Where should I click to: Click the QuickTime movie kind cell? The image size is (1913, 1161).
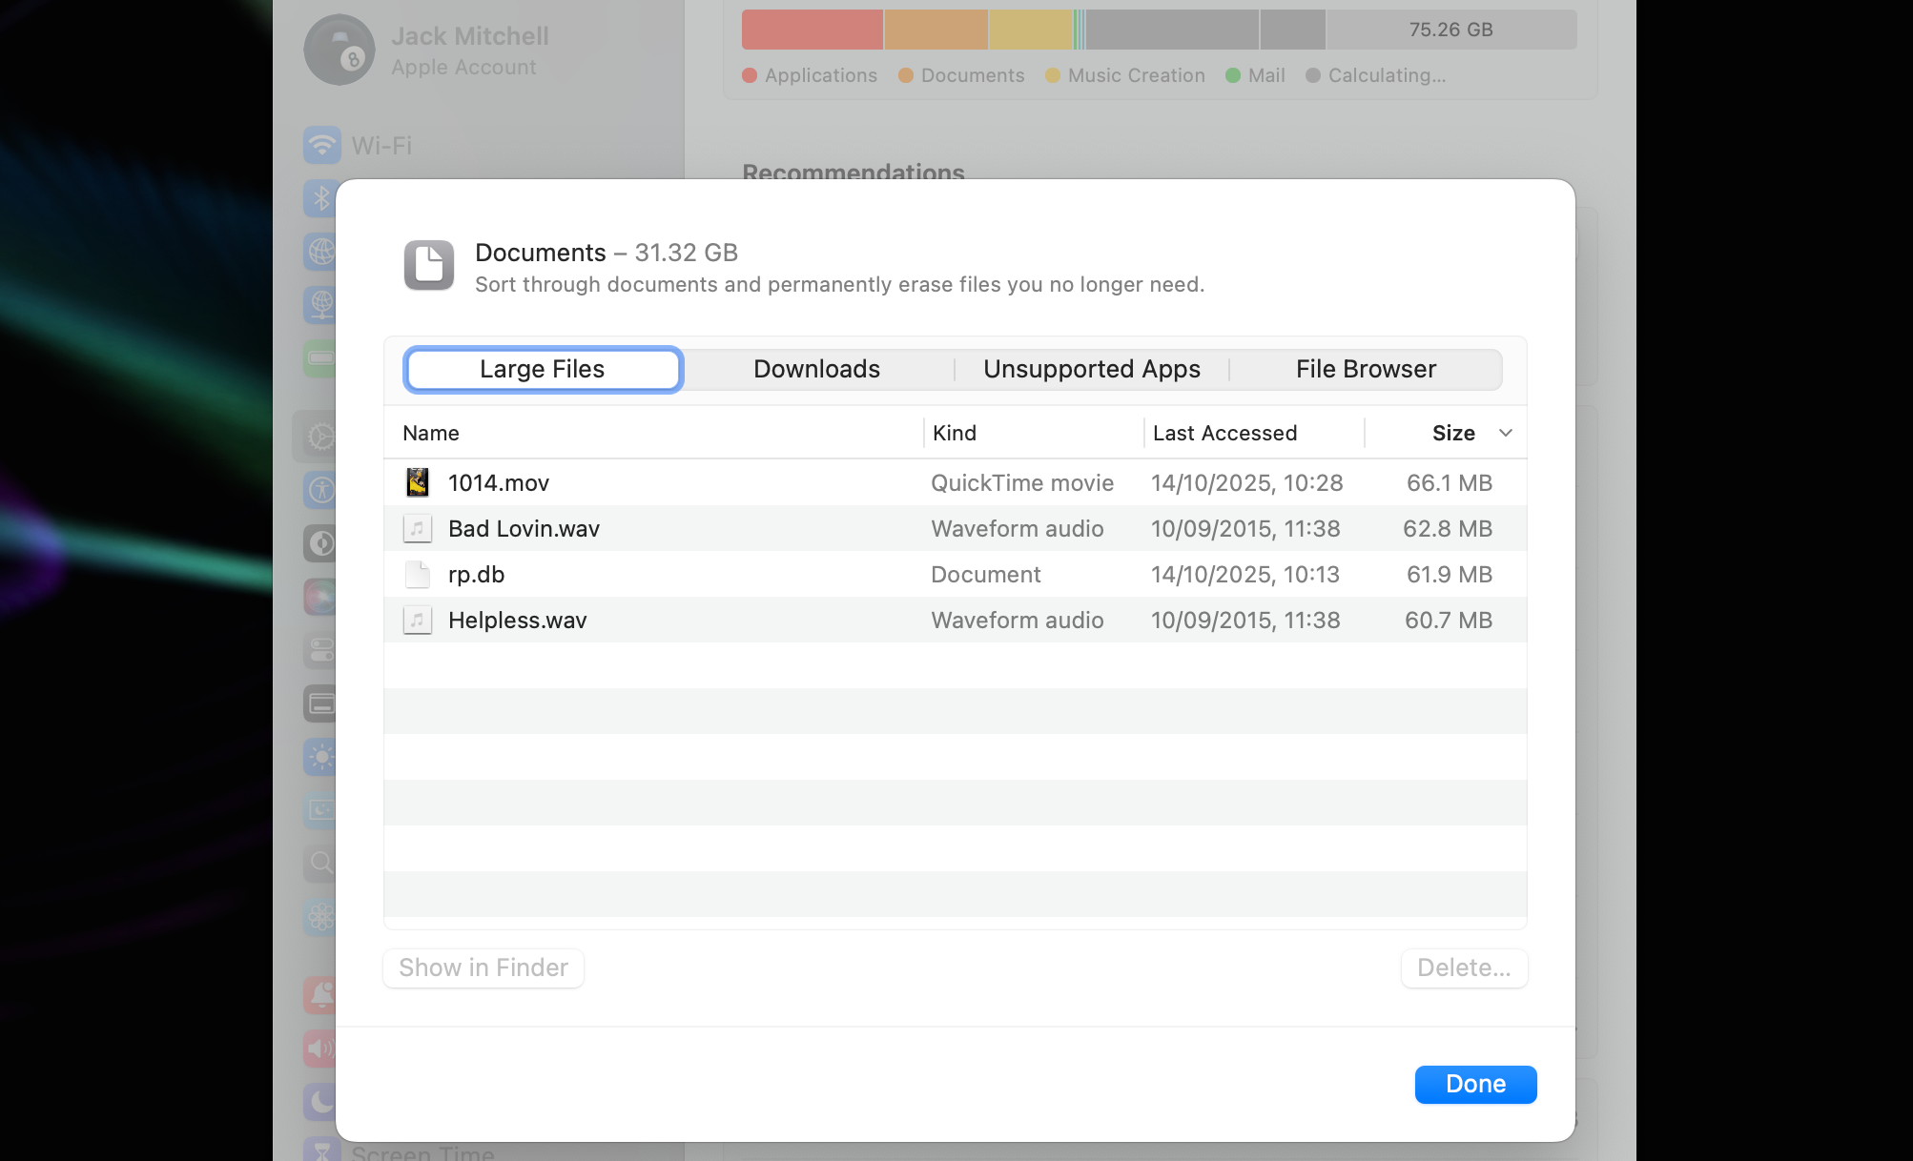tap(1022, 482)
